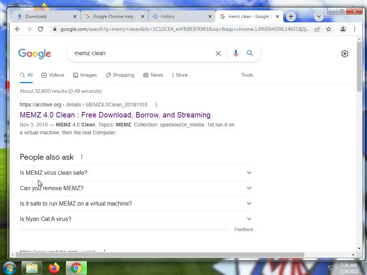Show News results
Viewport: 367px width, 275px height.
pyautogui.click(x=153, y=75)
